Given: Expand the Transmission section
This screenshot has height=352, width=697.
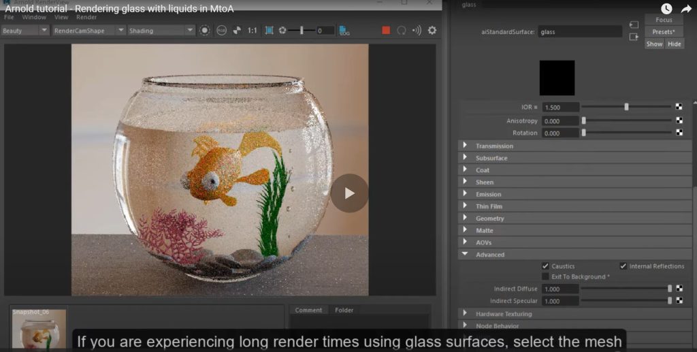Looking at the screenshot, I should (574, 146).
